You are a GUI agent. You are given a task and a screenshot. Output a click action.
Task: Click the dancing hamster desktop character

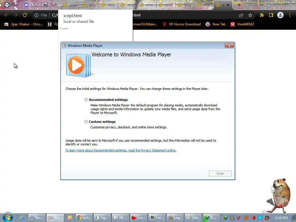click(277, 196)
